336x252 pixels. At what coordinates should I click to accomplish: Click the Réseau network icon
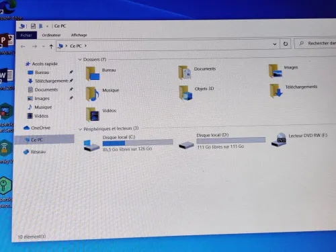(x=26, y=152)
